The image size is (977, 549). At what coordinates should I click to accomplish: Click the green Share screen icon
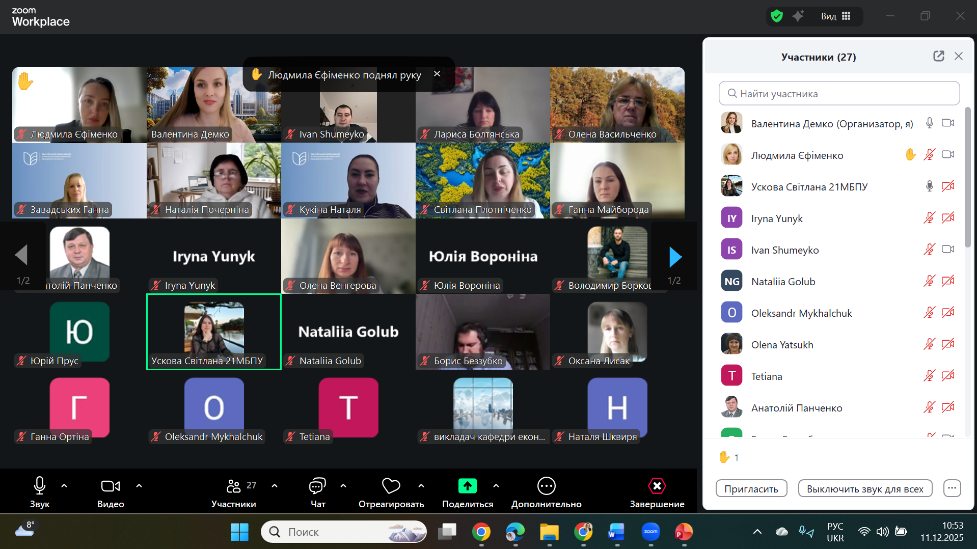click(468, 486)
